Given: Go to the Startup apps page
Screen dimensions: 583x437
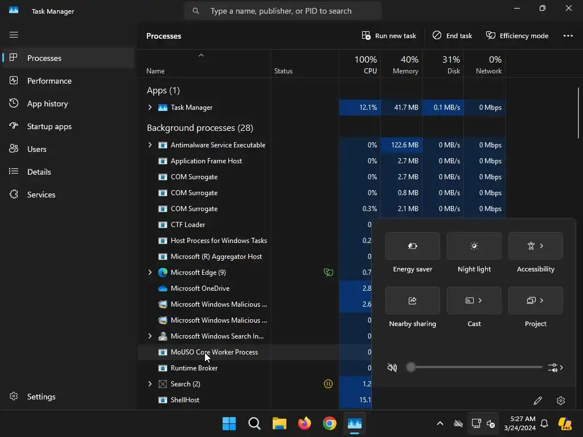Looking at the screenshot, I should coord(68,126).
